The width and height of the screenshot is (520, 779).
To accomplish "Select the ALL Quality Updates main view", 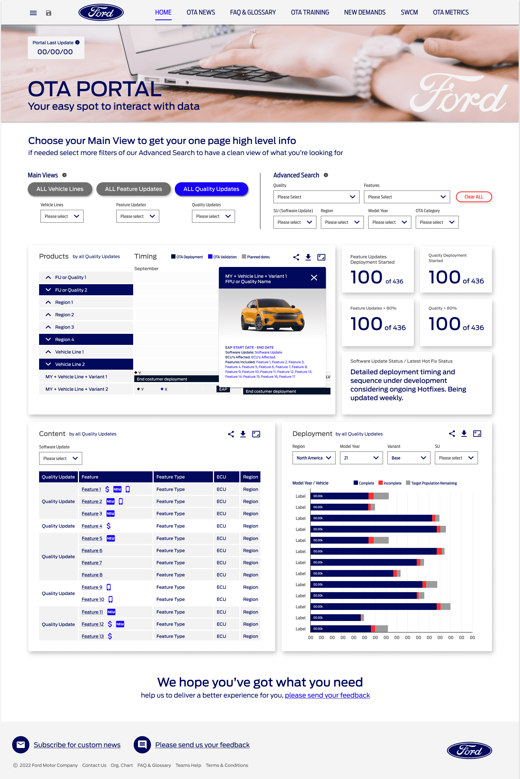I will [211, 189].
